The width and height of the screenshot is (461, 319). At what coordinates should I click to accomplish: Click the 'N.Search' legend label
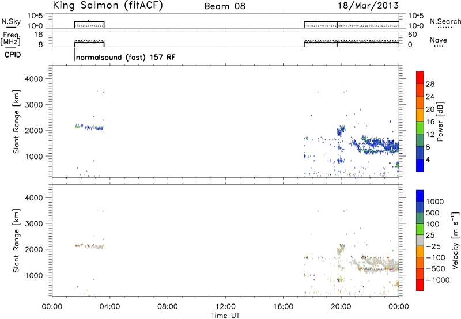coord(445,21)
